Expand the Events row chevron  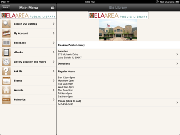54,81
